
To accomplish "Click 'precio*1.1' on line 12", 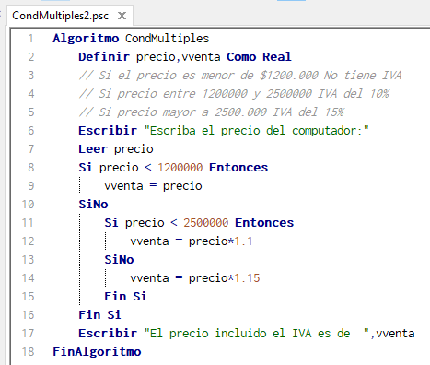I will pos(220,241).
